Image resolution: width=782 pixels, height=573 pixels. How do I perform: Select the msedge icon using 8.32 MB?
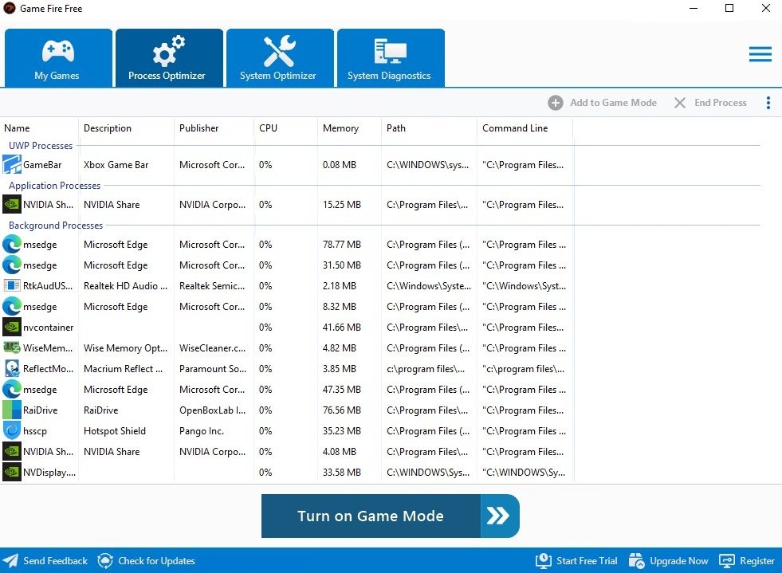[12, 306]
